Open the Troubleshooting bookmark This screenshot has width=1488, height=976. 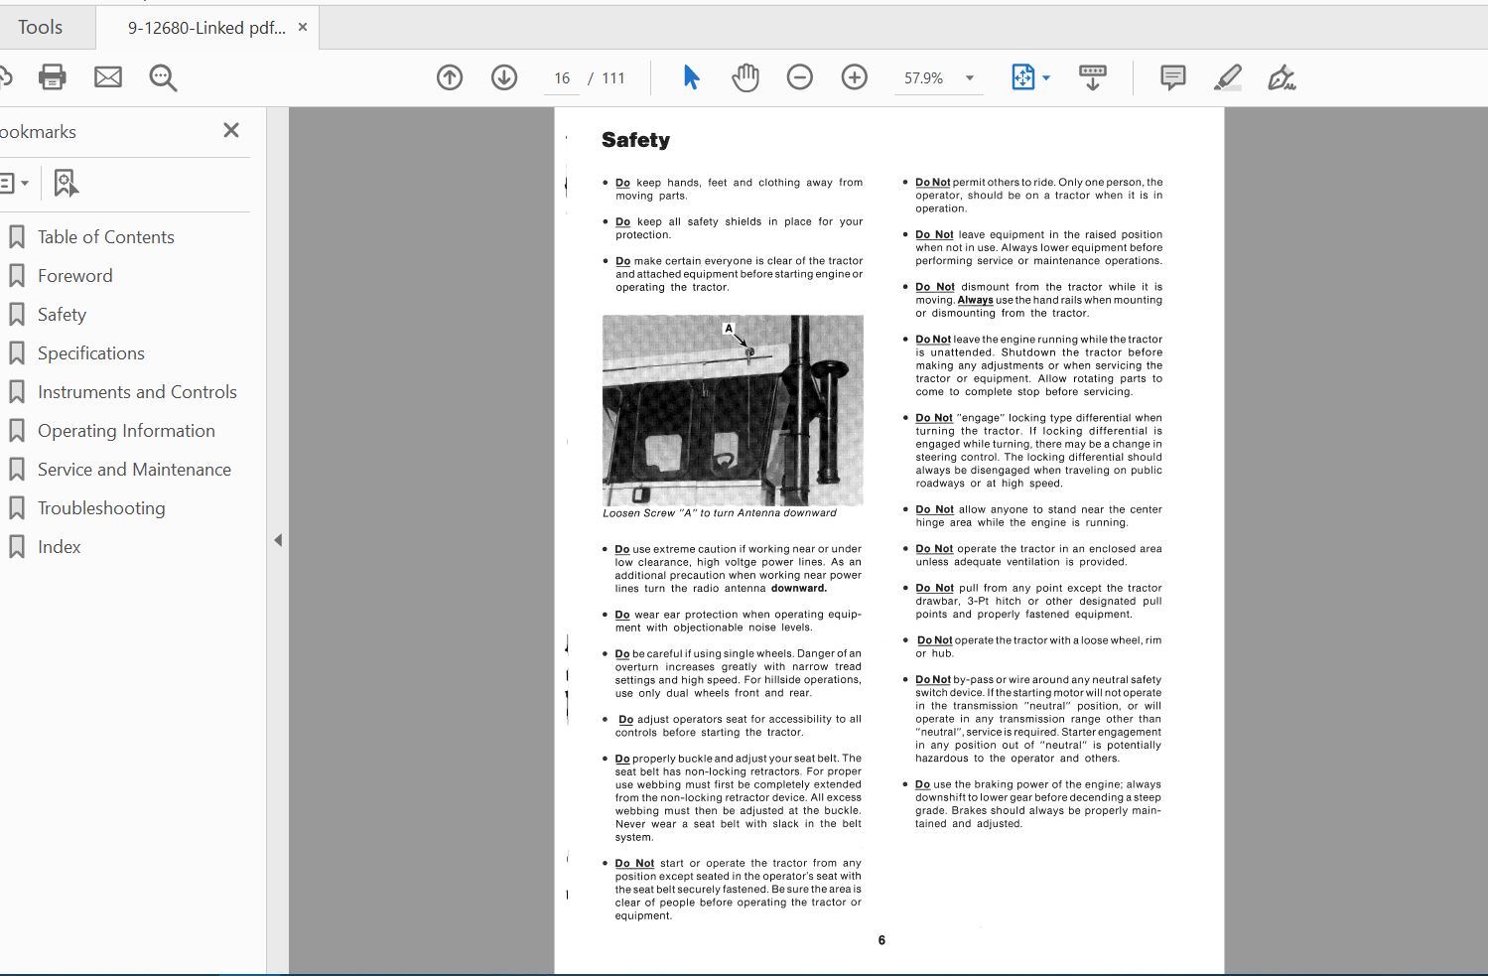(x=101, y=508)
